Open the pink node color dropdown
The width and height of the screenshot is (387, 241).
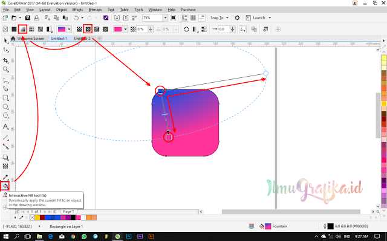(x=125, y=30)
